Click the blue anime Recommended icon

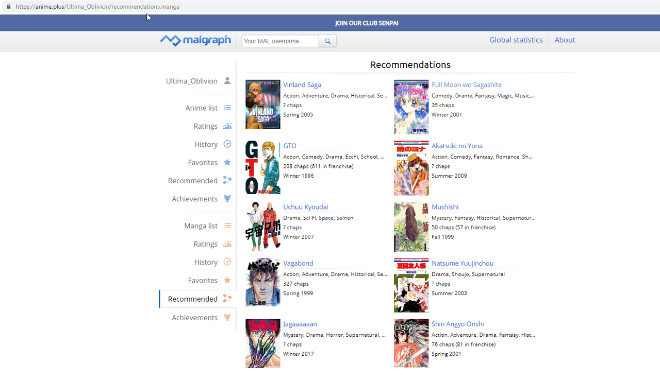(x=227, y=180)
